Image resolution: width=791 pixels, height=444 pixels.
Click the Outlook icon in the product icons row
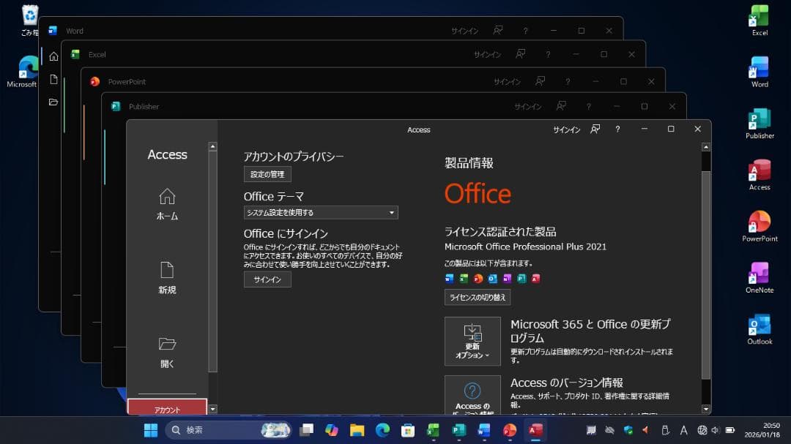493,279
